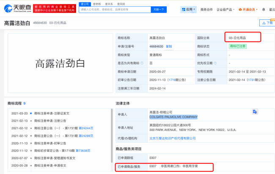Click the company search input field
Viewport: 275px width, 174px height.
pos(115,10)
